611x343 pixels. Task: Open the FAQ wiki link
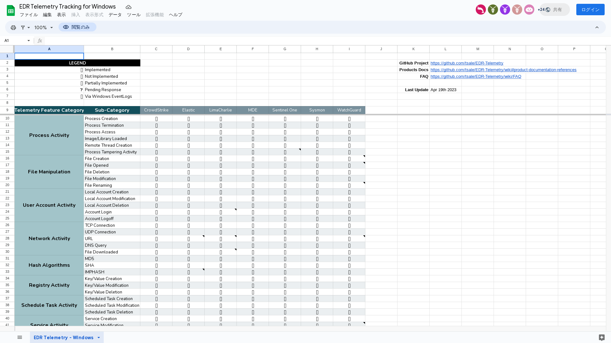476,77
